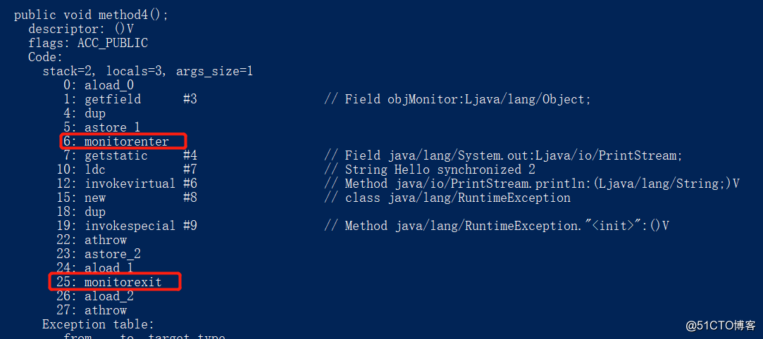763x339 pixels.
Task: Click the getfield #3 instruction
Action: tap(130, 100)
